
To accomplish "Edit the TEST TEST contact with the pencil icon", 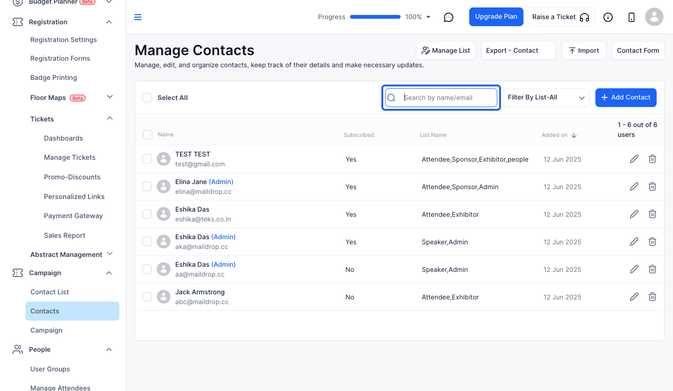I will point(634,159).
